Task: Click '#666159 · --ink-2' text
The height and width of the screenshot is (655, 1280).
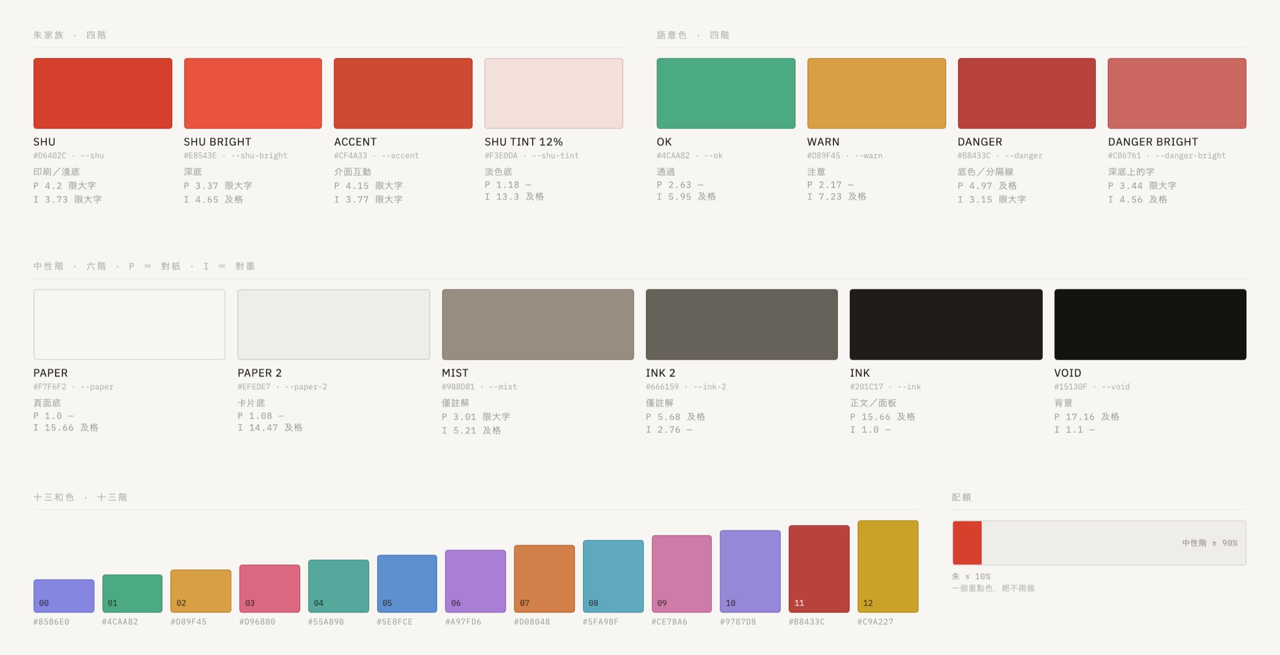Action: (x=686, y=387)
